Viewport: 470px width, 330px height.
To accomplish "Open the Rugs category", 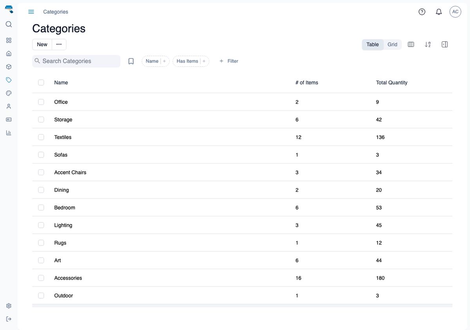I will [60, 243].
